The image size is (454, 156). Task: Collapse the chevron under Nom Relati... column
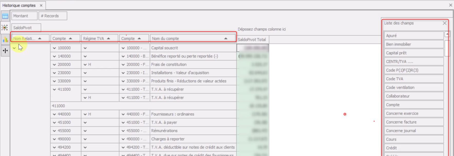[x=14, y=48]
